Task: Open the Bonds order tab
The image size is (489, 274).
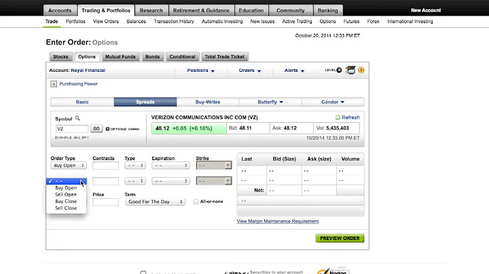Action: point(153,57)
